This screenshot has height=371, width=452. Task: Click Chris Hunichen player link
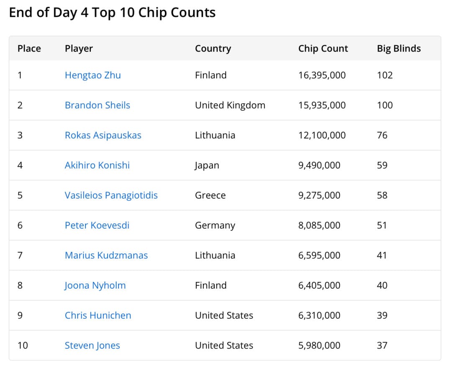[x=98, y=315]
